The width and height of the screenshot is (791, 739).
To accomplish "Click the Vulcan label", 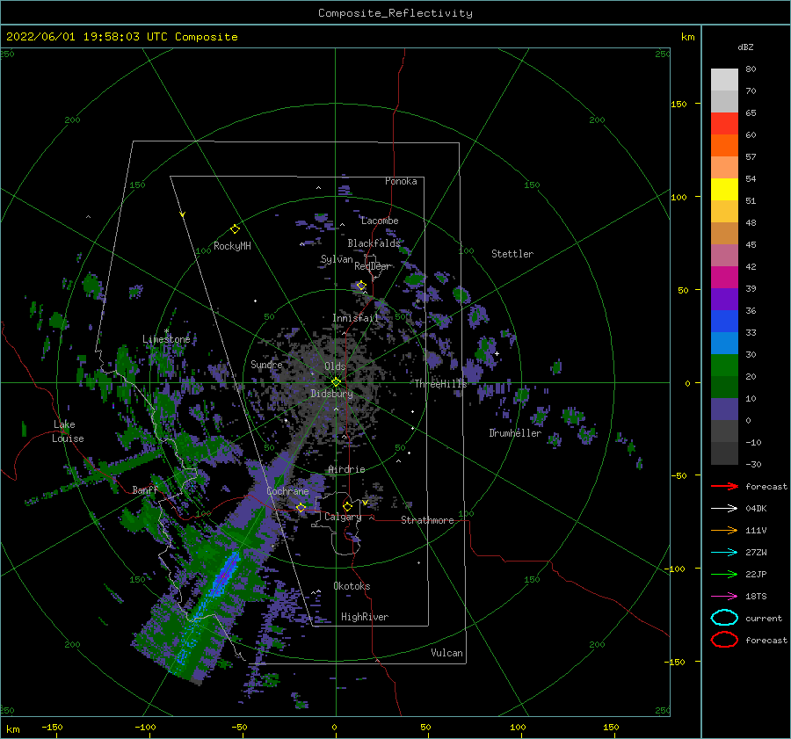I will 446,653.
